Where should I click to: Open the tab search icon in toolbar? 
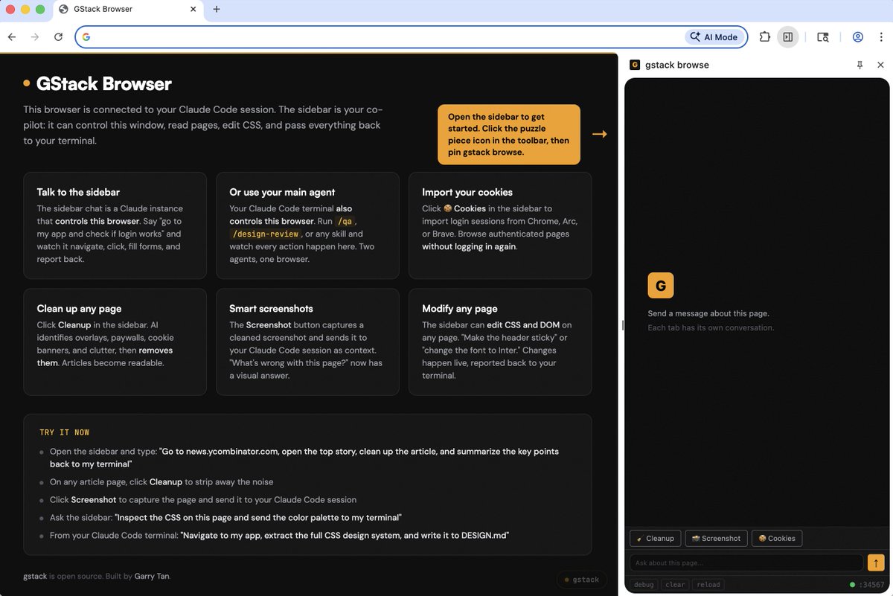pyautogui.click(x=823, y=36)
